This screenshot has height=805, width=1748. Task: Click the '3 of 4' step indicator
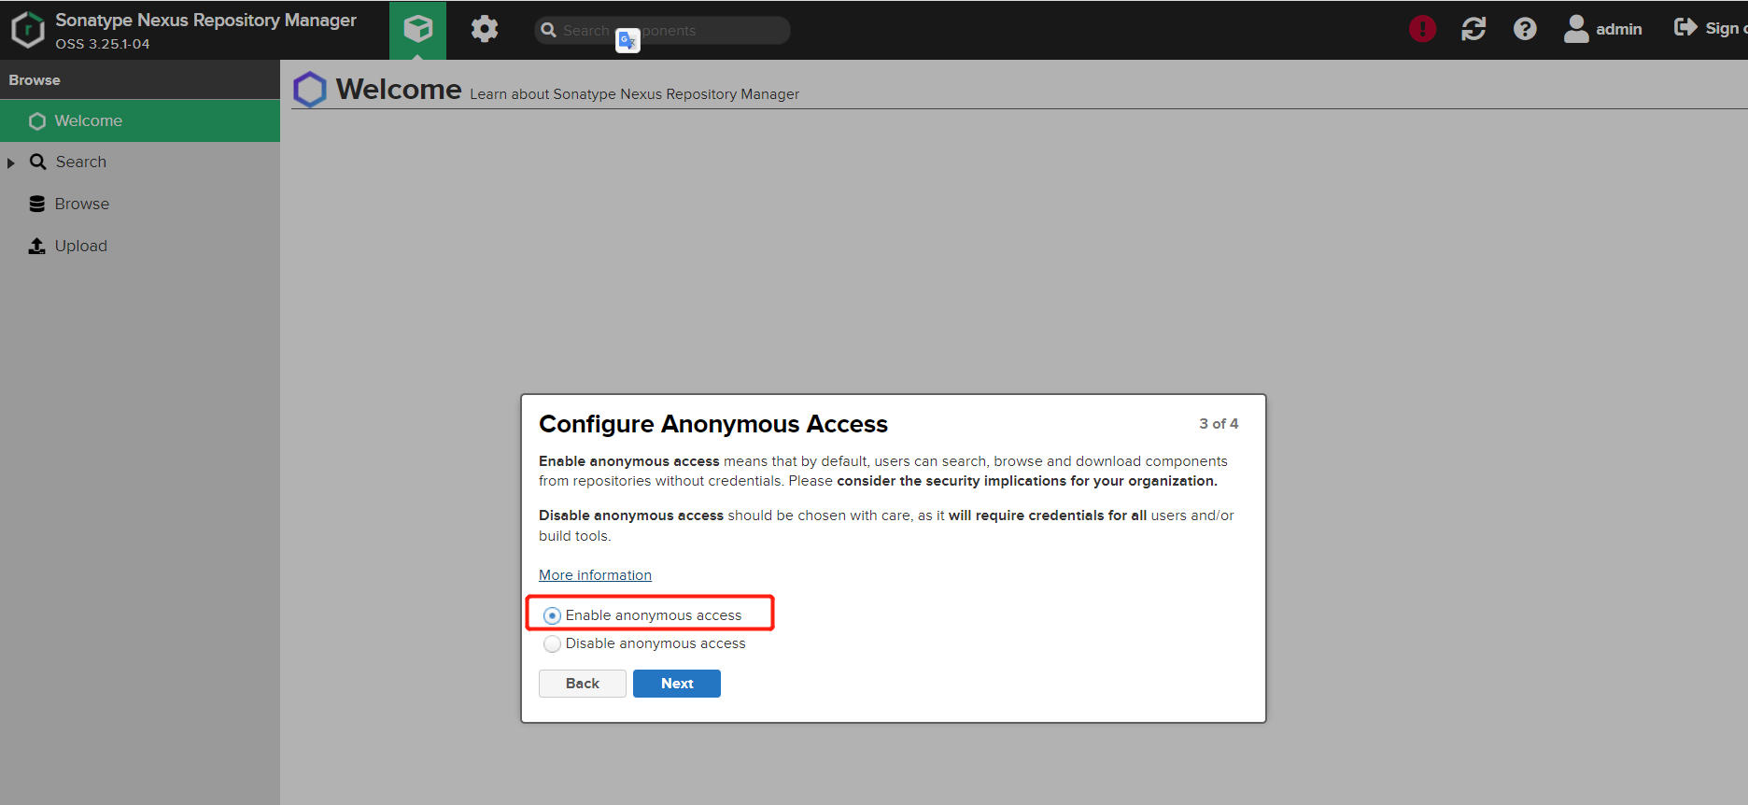[x=1219, y=423]
